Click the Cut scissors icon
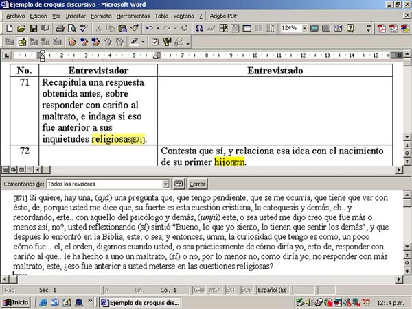The width and height of the screenshot is (412, 309). click(99, 29)
